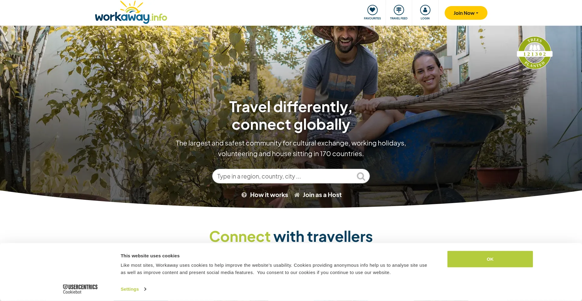The image size is (582, 301).
Task: Click the Usercentrics Cookiebot logo
Action: click(80, 289)
